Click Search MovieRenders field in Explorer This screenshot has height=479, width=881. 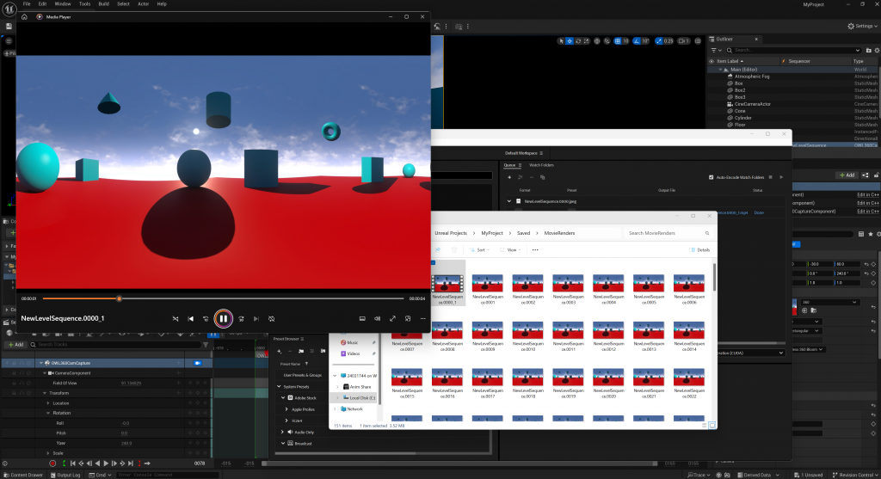coord(667,233)
